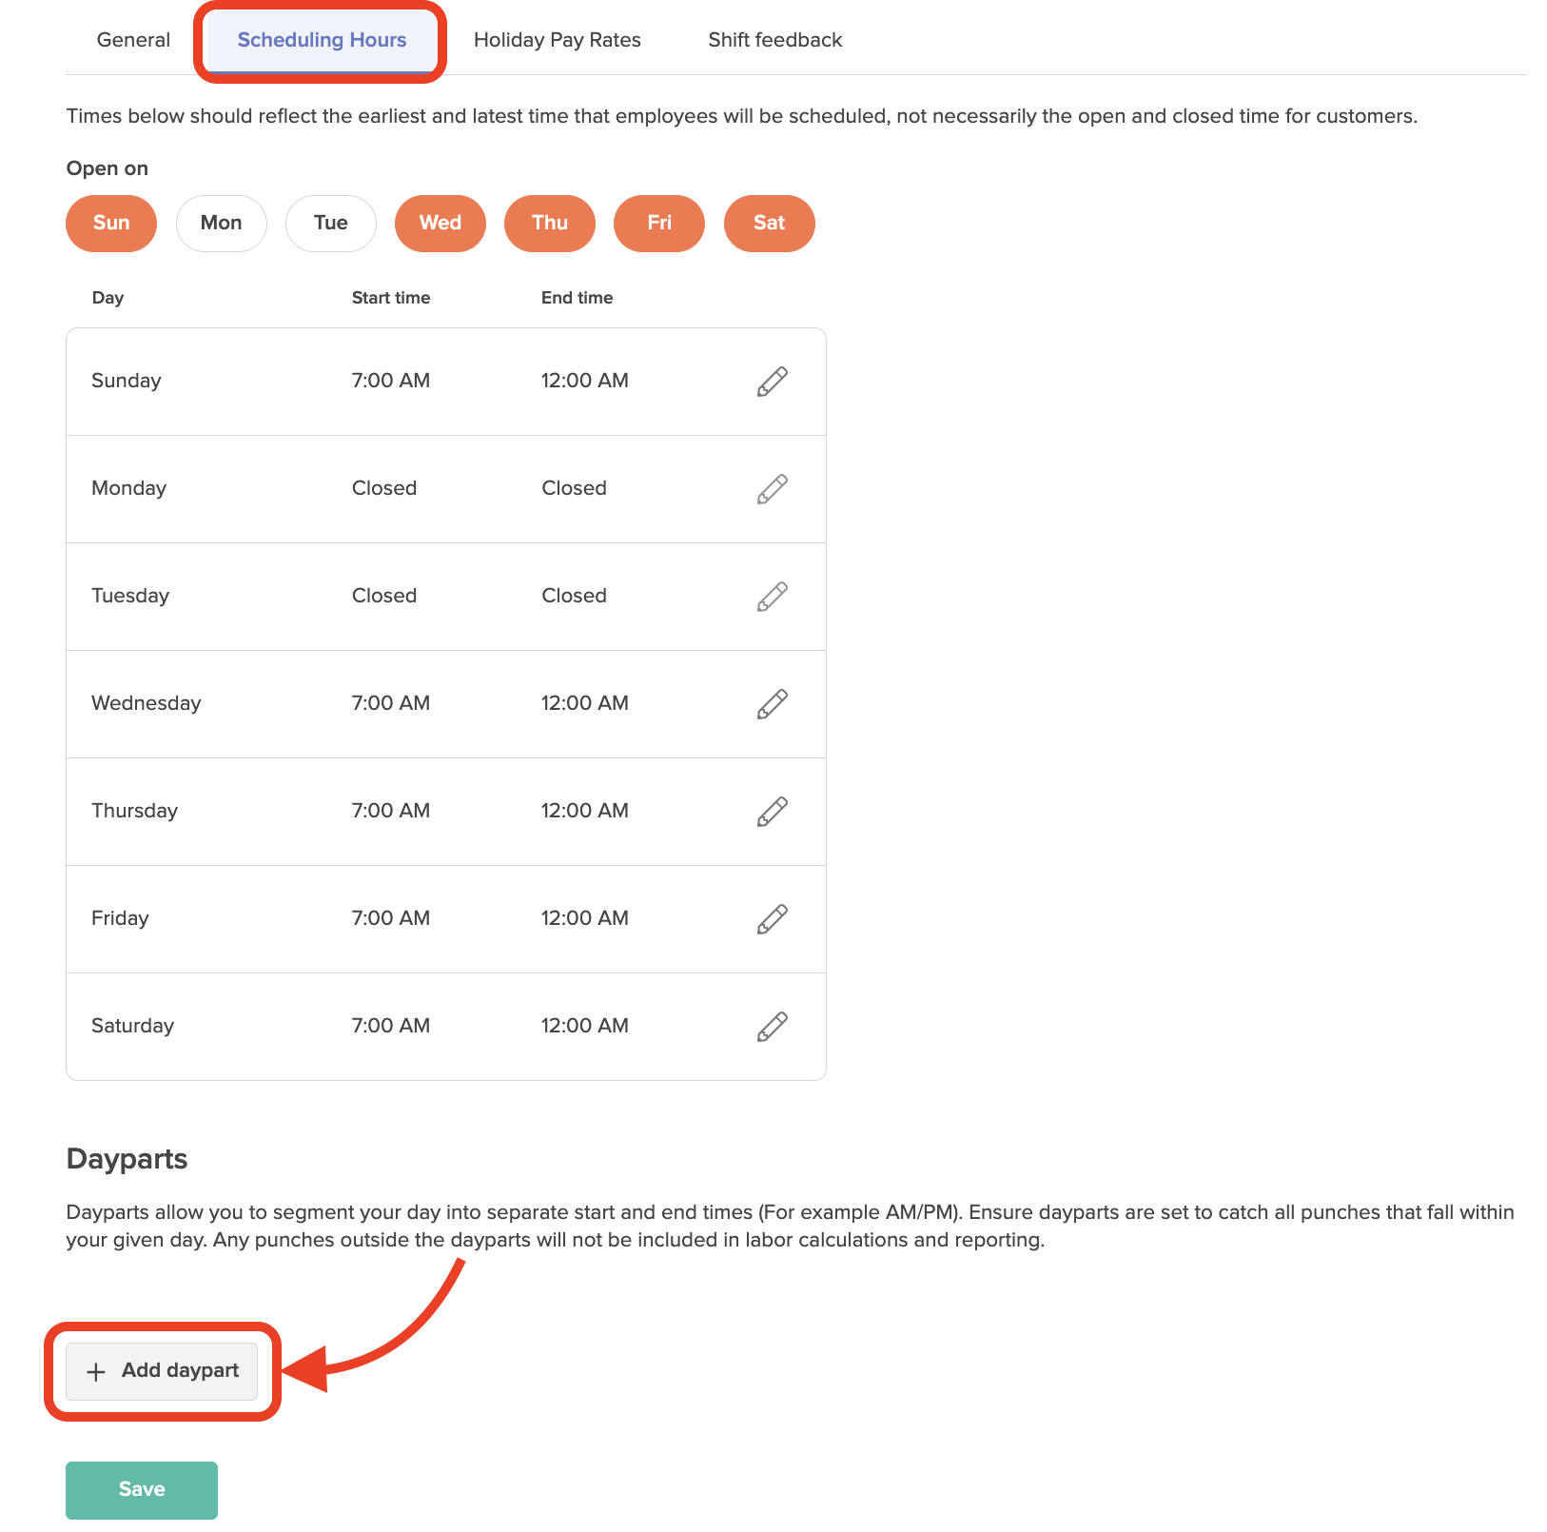Go to the Shift feedback tab

click(x=775, y=40)
